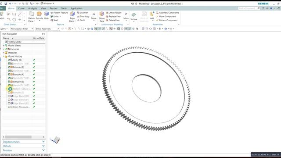Click Pattern Component
The image size is (281, 158).
(x=167, y=20)
